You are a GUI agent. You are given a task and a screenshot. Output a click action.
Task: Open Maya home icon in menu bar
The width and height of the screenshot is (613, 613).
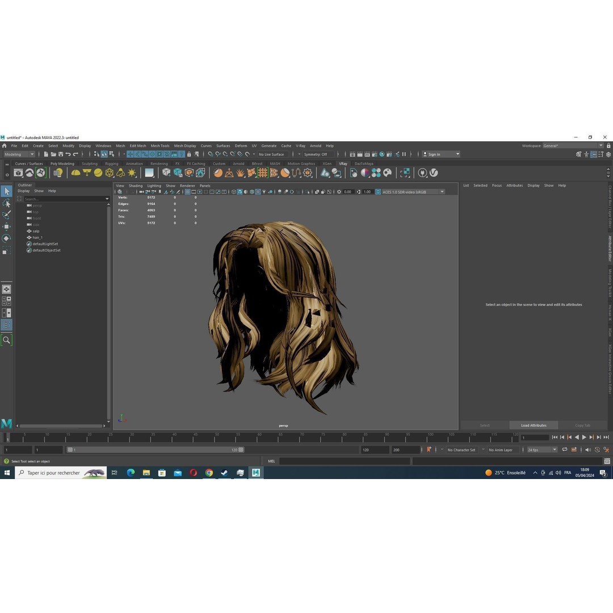5,146
